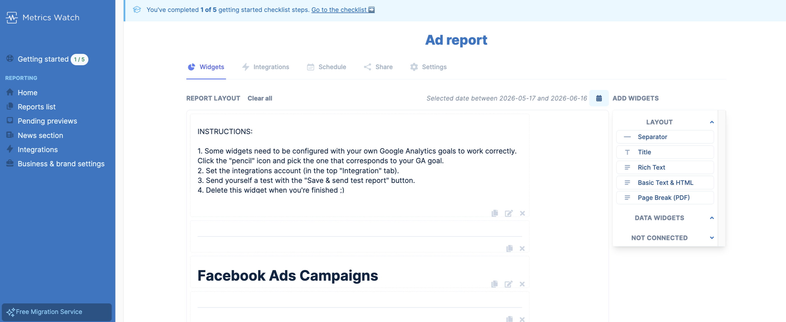This screenshot has width=786, height=322.
Task: Delete the INSTRUCTIONS text widget
Action: click(522, 213)
